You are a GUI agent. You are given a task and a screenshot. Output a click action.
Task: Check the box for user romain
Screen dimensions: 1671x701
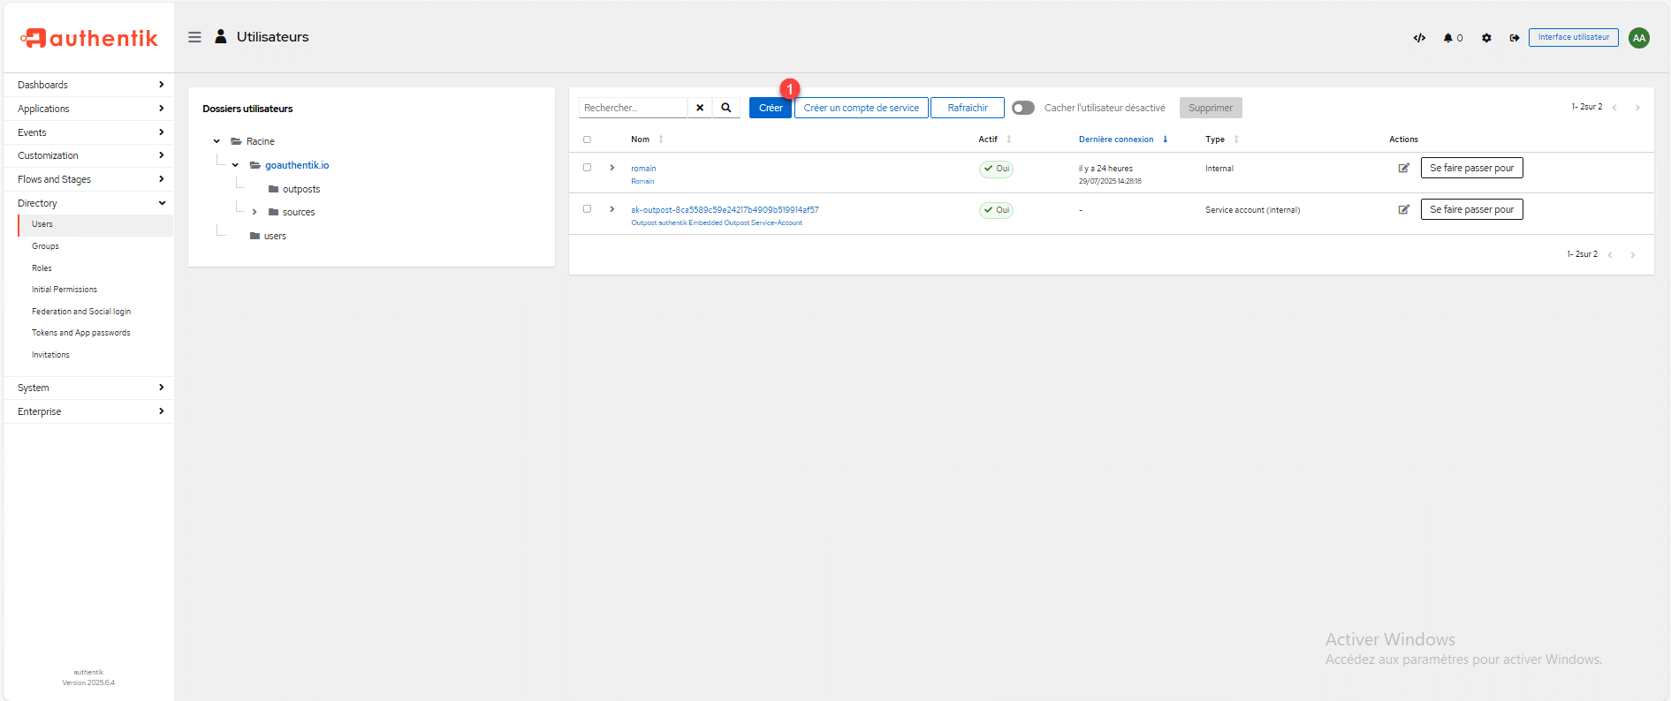(587, 168)
